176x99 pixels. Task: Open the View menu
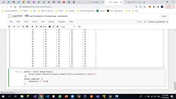[26, 22]
